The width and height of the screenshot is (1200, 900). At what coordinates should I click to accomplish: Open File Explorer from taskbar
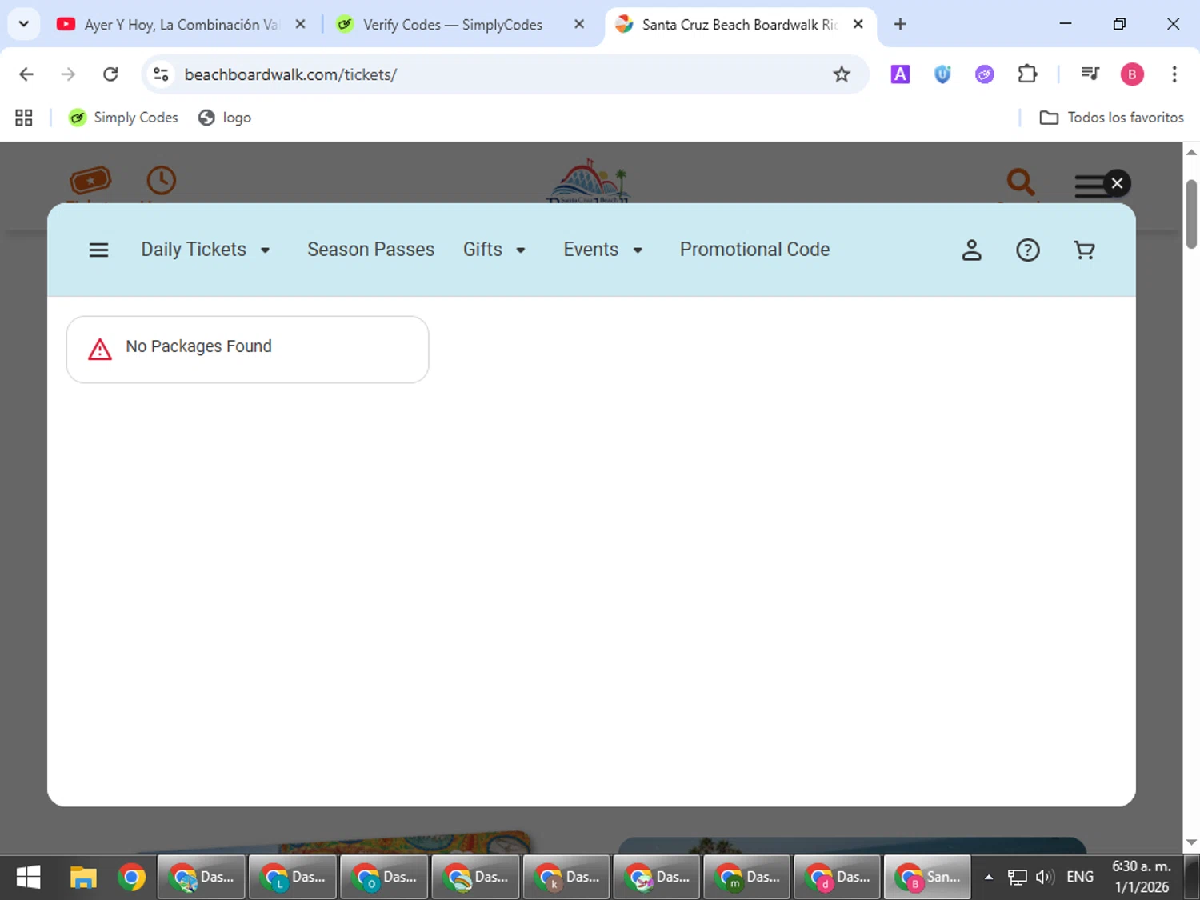(82, 878)
